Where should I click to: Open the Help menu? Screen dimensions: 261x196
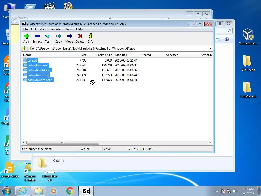click(79, 29)
